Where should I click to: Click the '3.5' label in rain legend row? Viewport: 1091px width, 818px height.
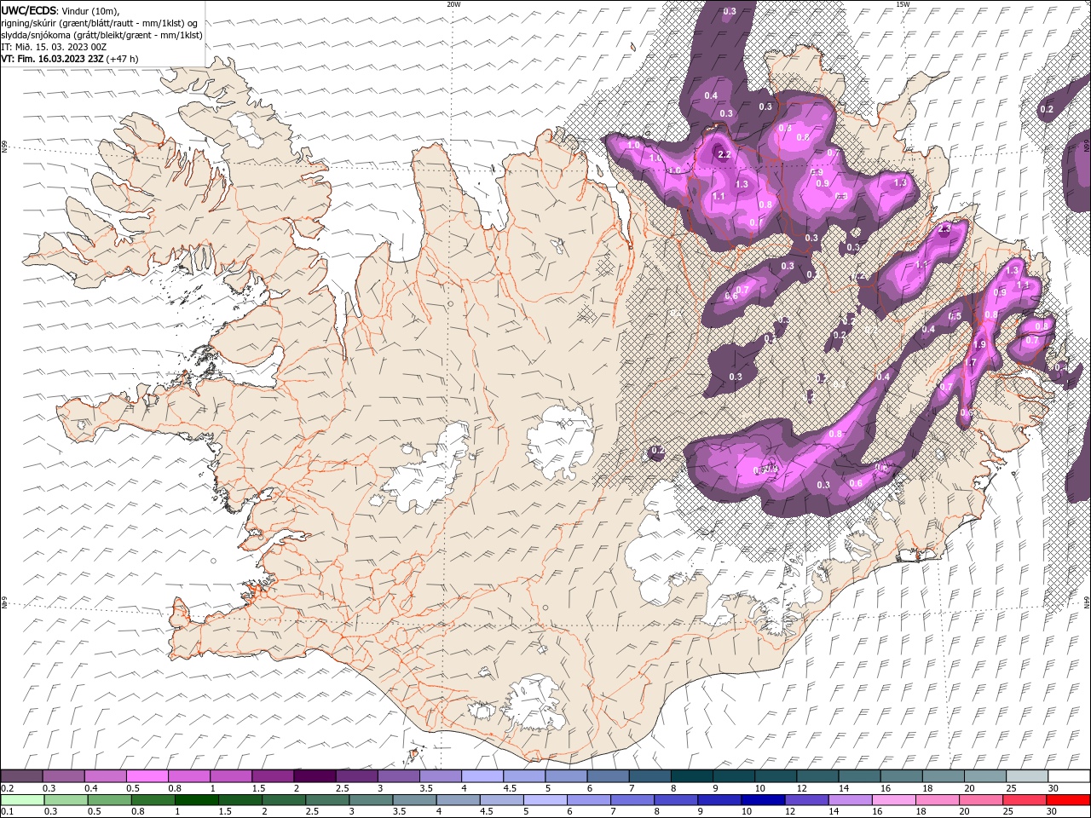[x=397, y=812]
